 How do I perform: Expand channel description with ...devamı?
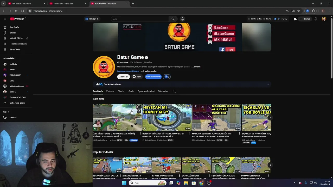coord(196,67)
